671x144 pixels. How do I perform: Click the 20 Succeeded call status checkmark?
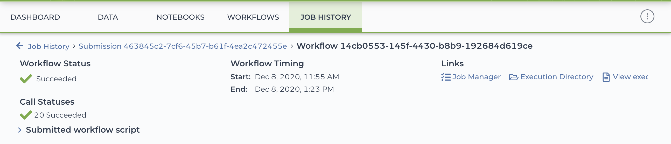[x=26, y=115]
